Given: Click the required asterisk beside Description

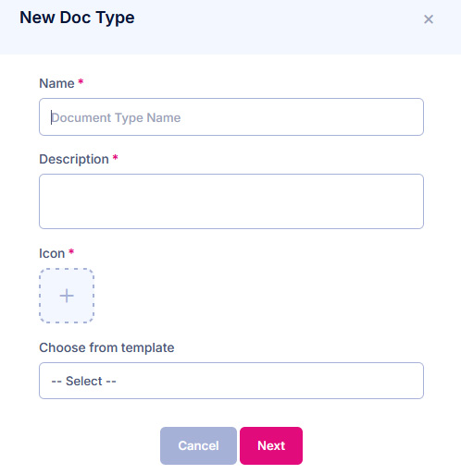Looking at the screenshot, I should click(116, 157).
